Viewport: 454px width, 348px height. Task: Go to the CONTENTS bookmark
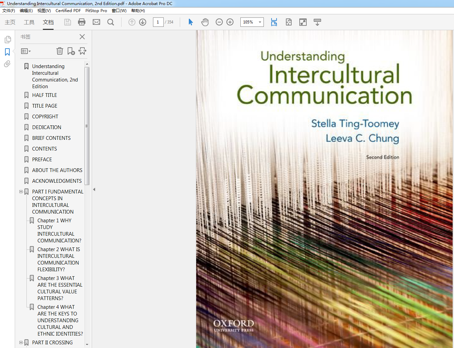(x=45, y=149)
